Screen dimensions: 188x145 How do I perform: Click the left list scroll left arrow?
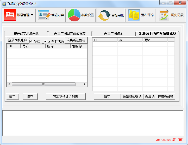tap(9, 84)
